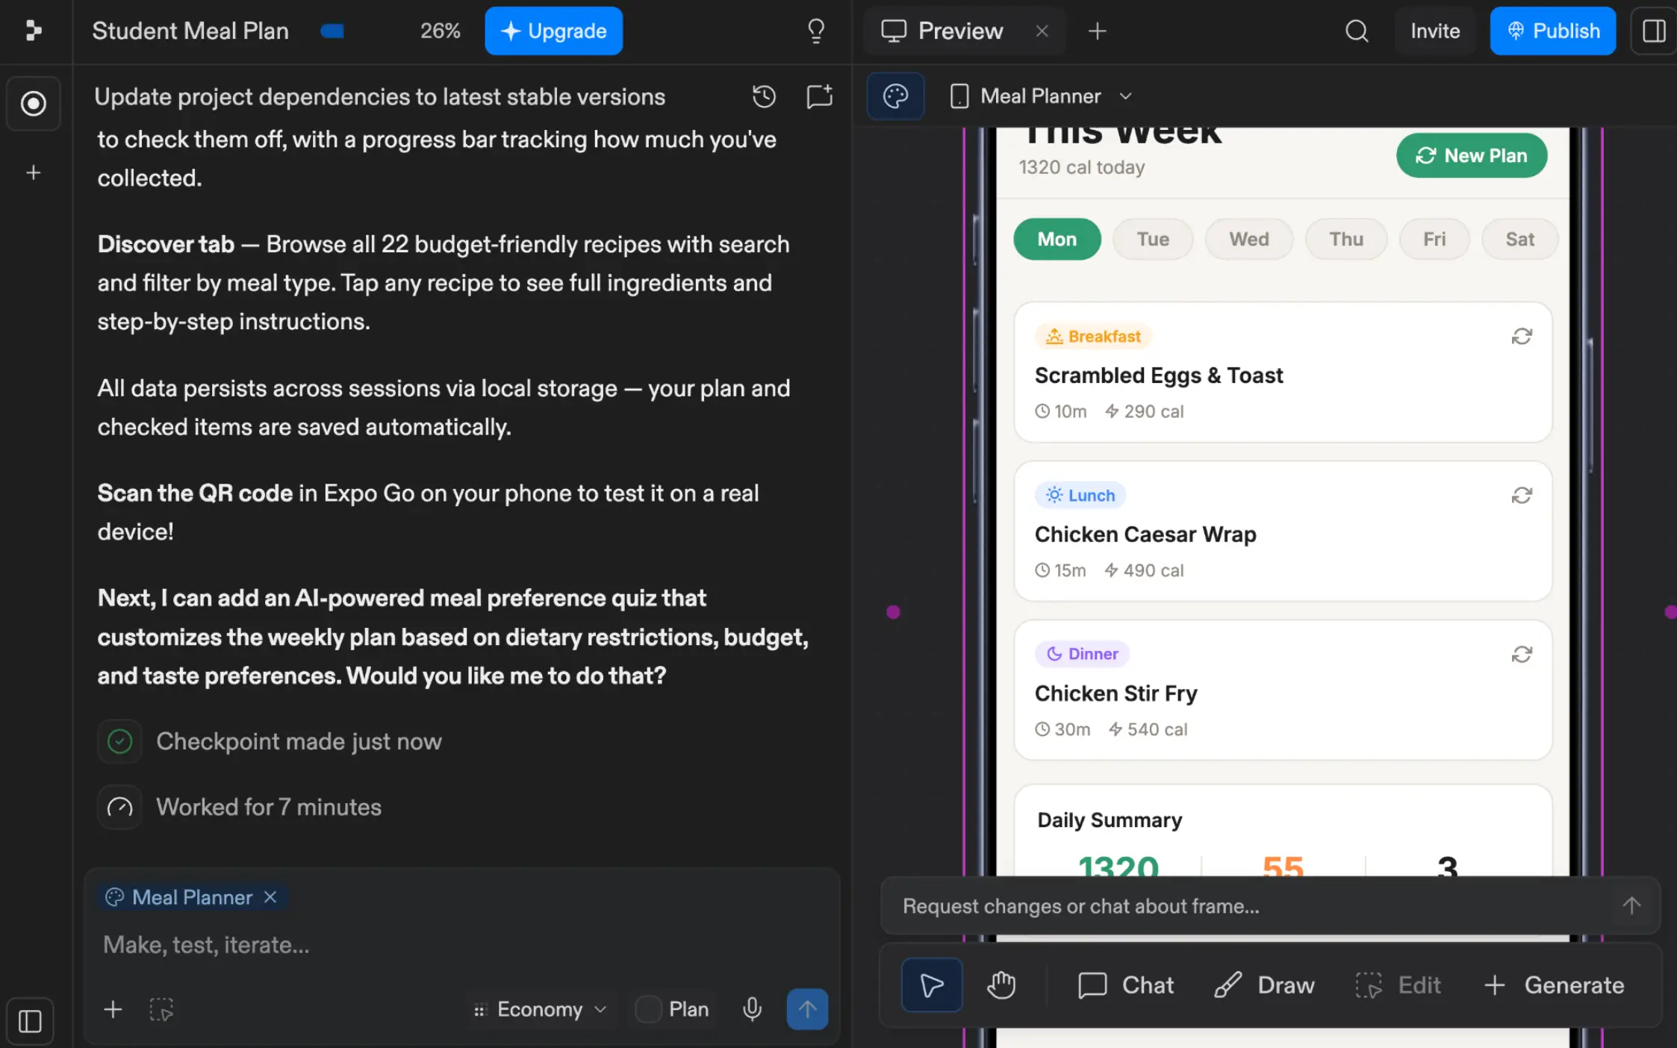Generate a New Plan

(1471, 155)
